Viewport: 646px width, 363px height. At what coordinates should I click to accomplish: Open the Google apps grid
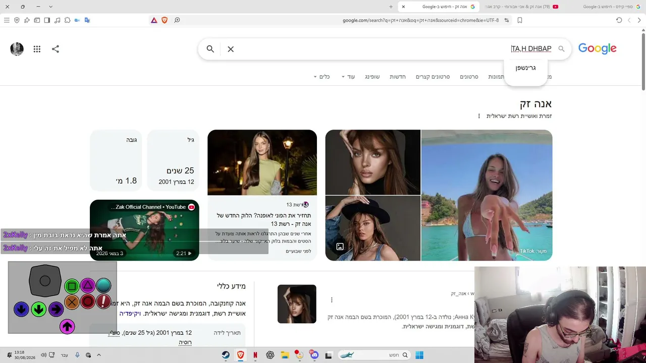[37, 49]
